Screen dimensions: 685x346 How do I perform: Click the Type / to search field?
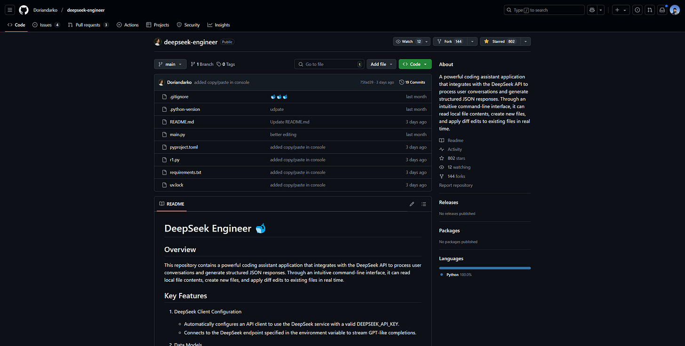pos(544,10)
